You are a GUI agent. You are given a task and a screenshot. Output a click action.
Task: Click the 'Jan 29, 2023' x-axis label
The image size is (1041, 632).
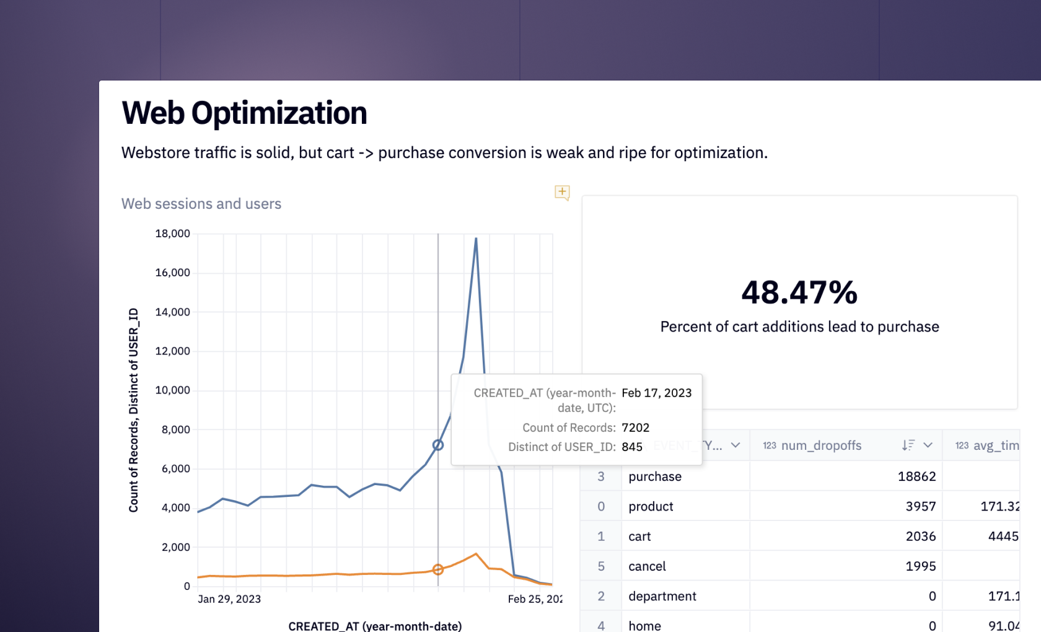point(229,599)
